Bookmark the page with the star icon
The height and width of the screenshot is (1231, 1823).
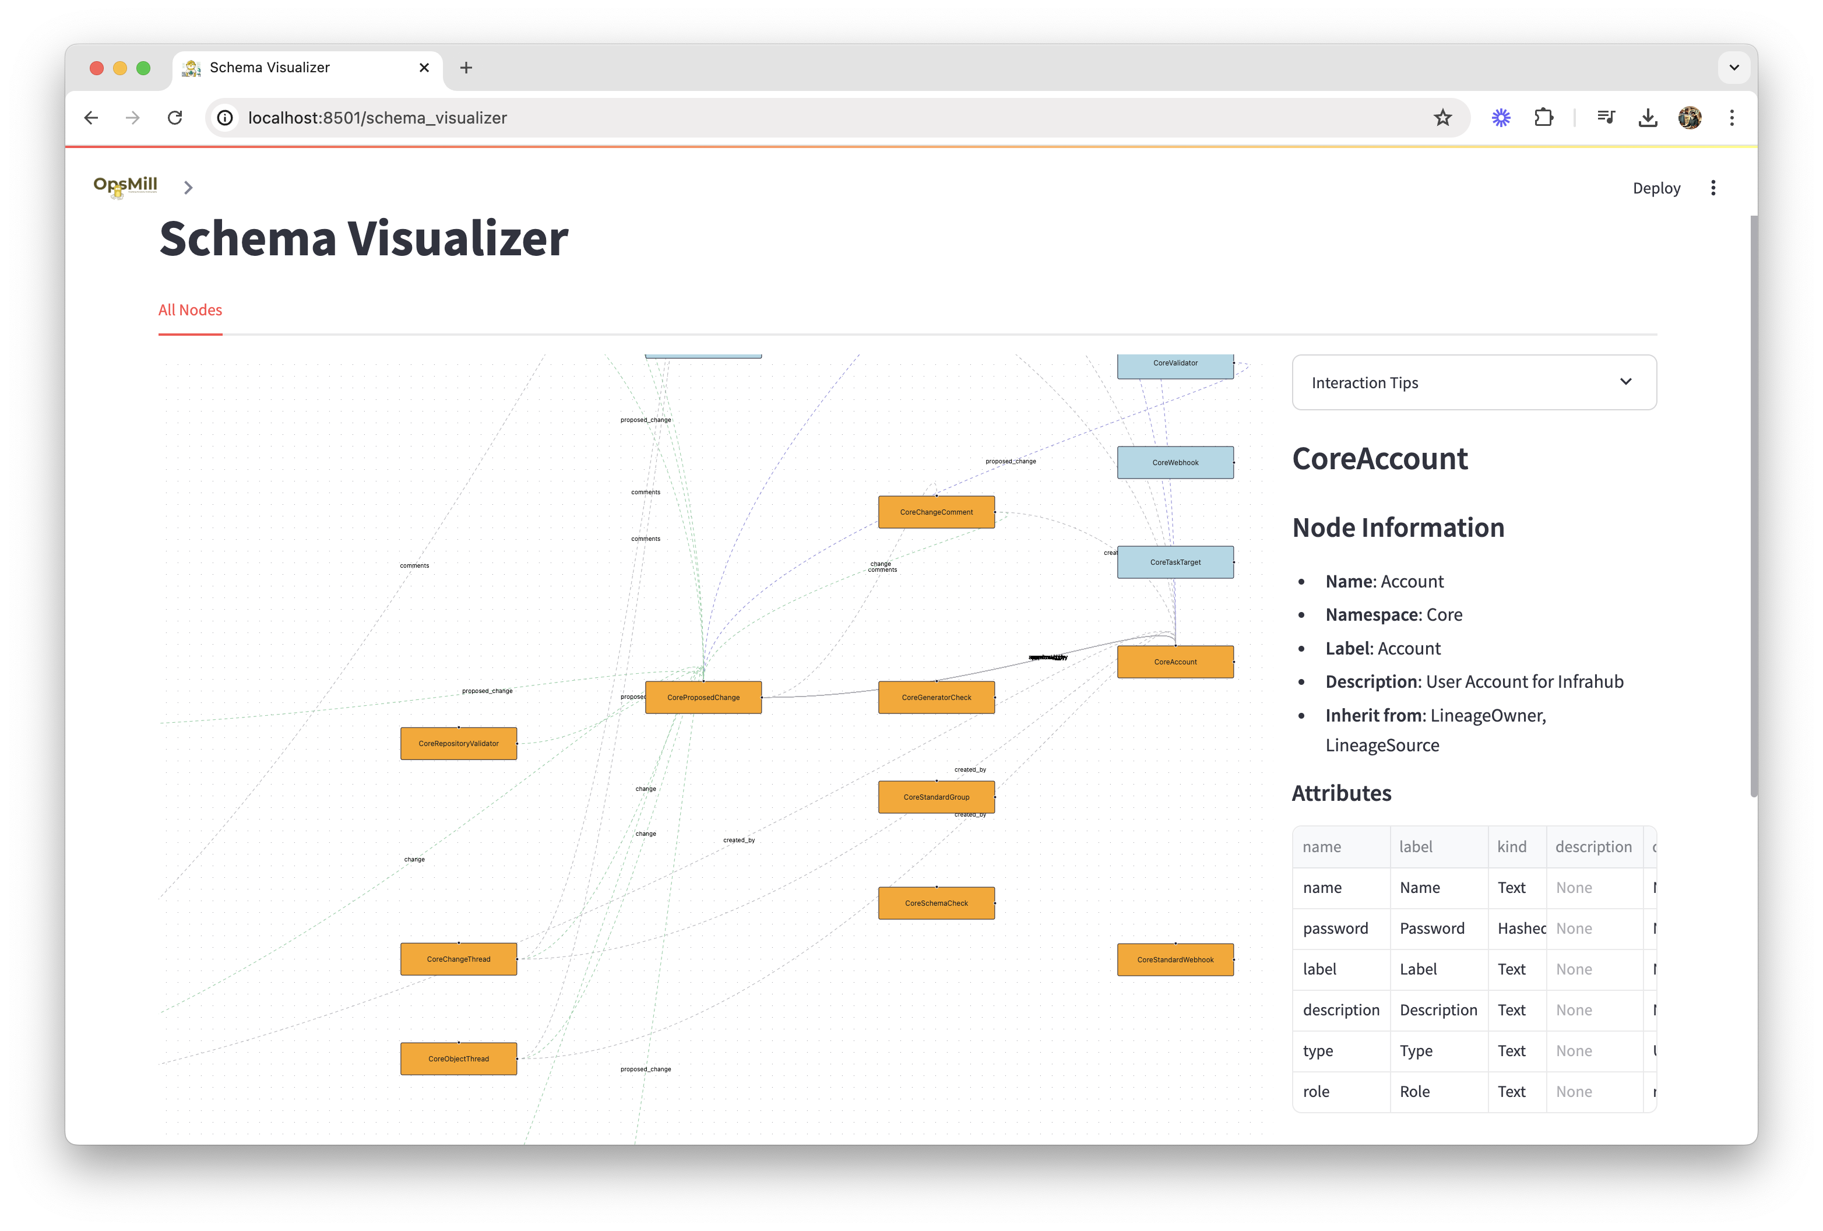click(1442, 118)
